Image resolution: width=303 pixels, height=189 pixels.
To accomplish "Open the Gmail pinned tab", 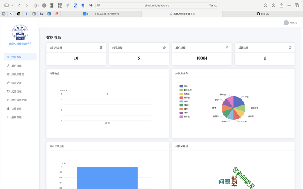I will click(x=41, y=14).
